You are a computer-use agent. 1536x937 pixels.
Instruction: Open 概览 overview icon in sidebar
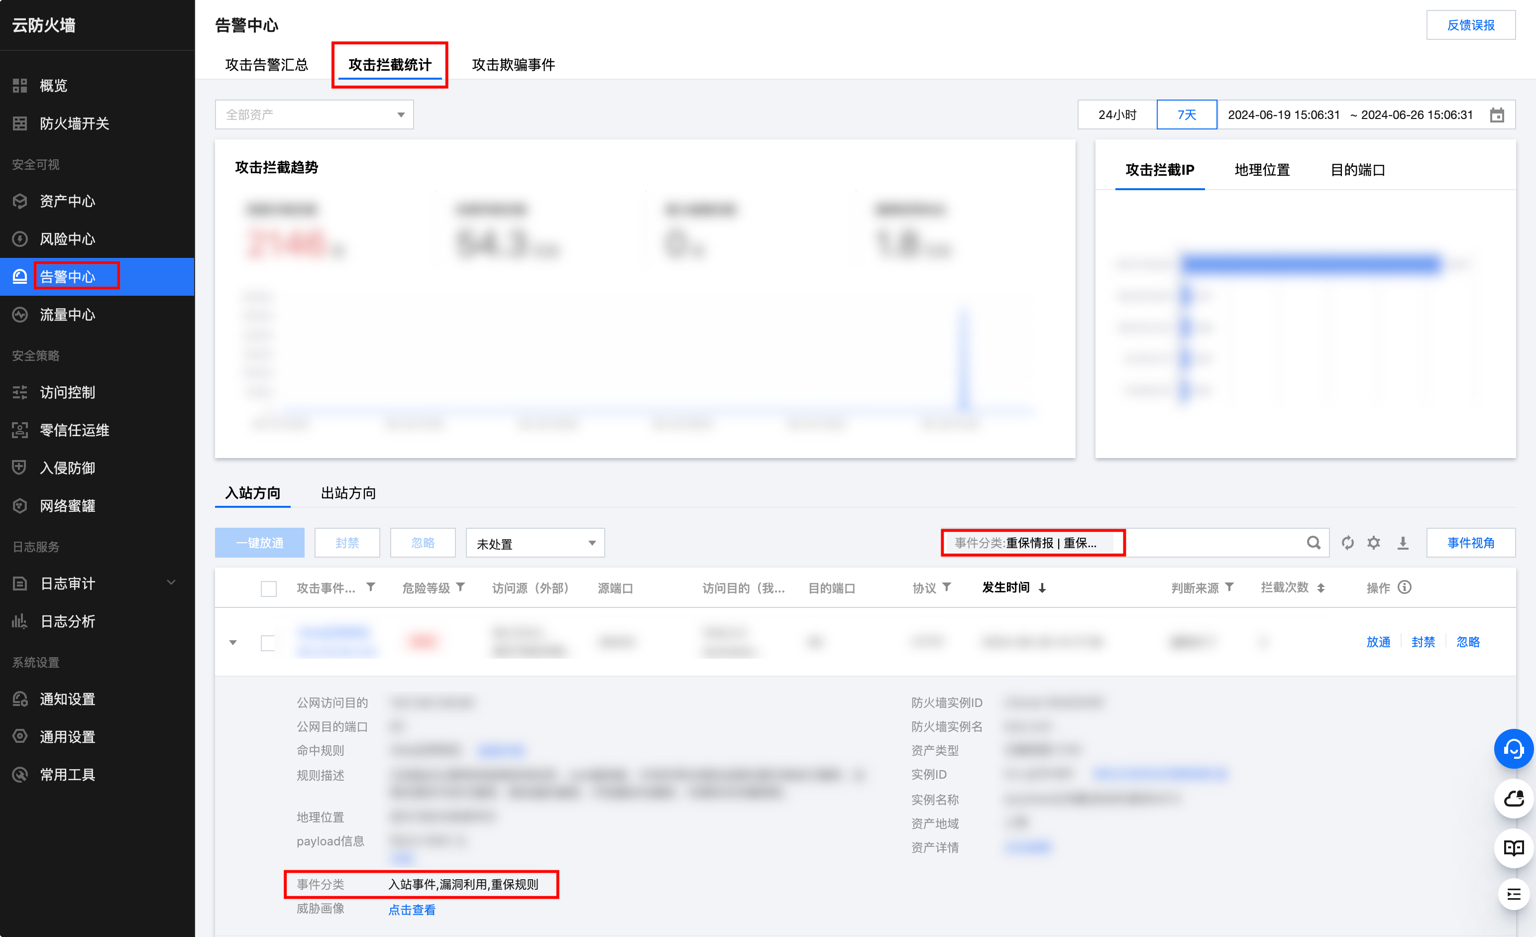pos(20,86)
